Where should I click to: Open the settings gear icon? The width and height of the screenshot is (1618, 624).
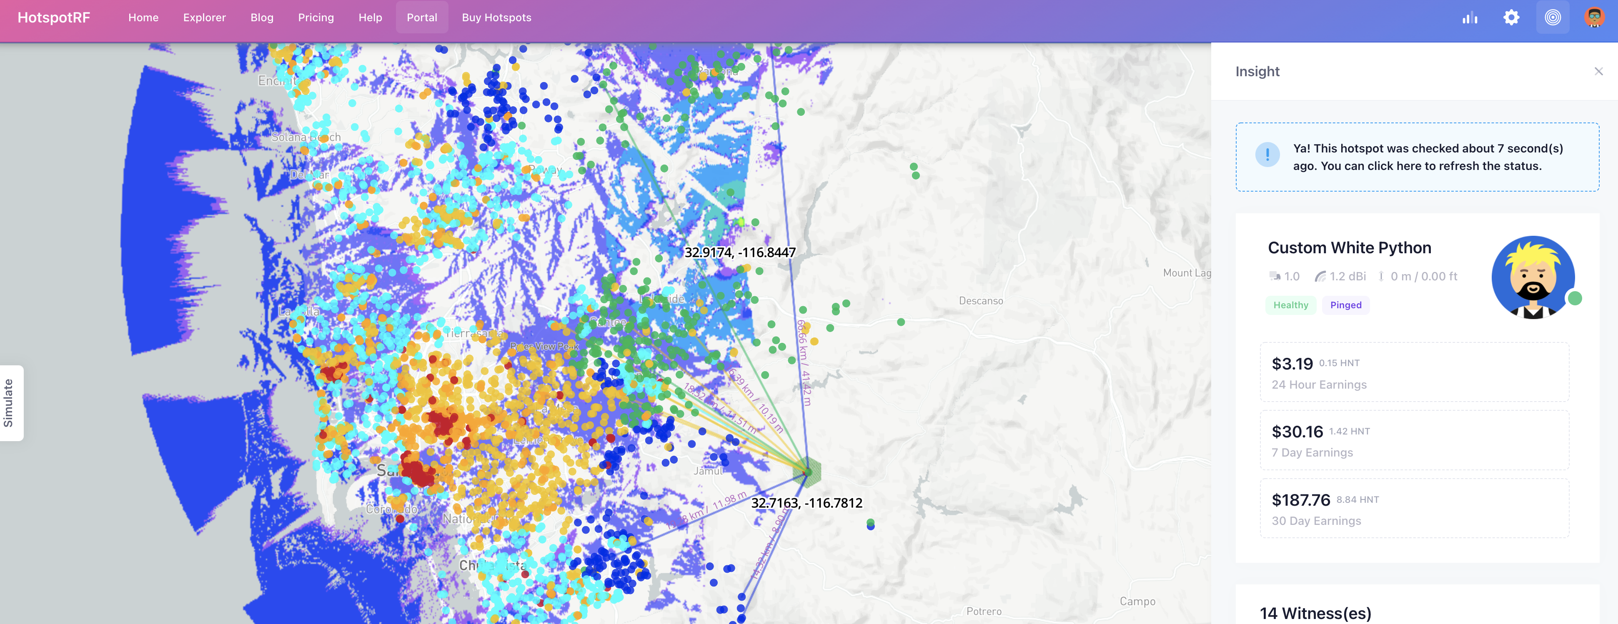point(1511,17)
